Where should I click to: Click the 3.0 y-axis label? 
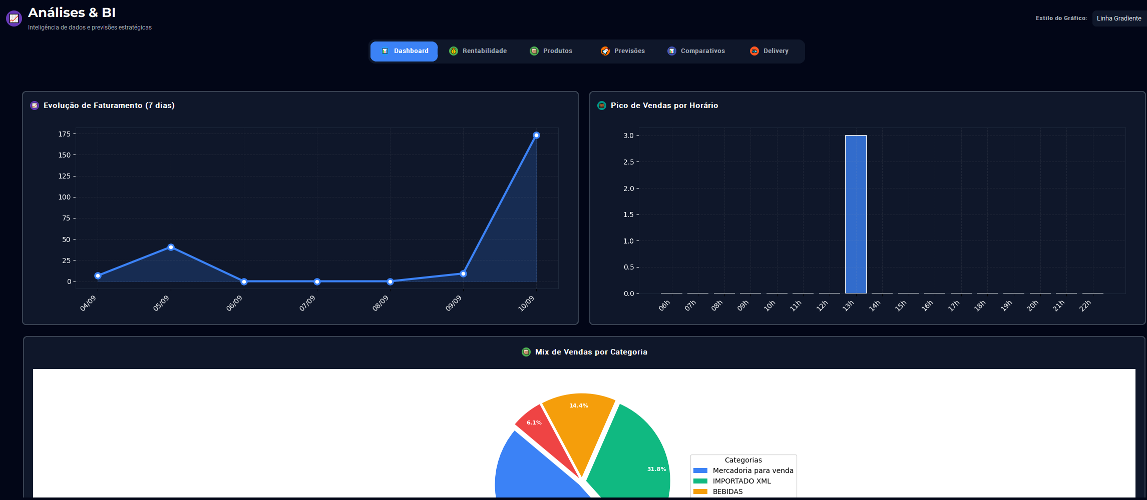(628, 135)
